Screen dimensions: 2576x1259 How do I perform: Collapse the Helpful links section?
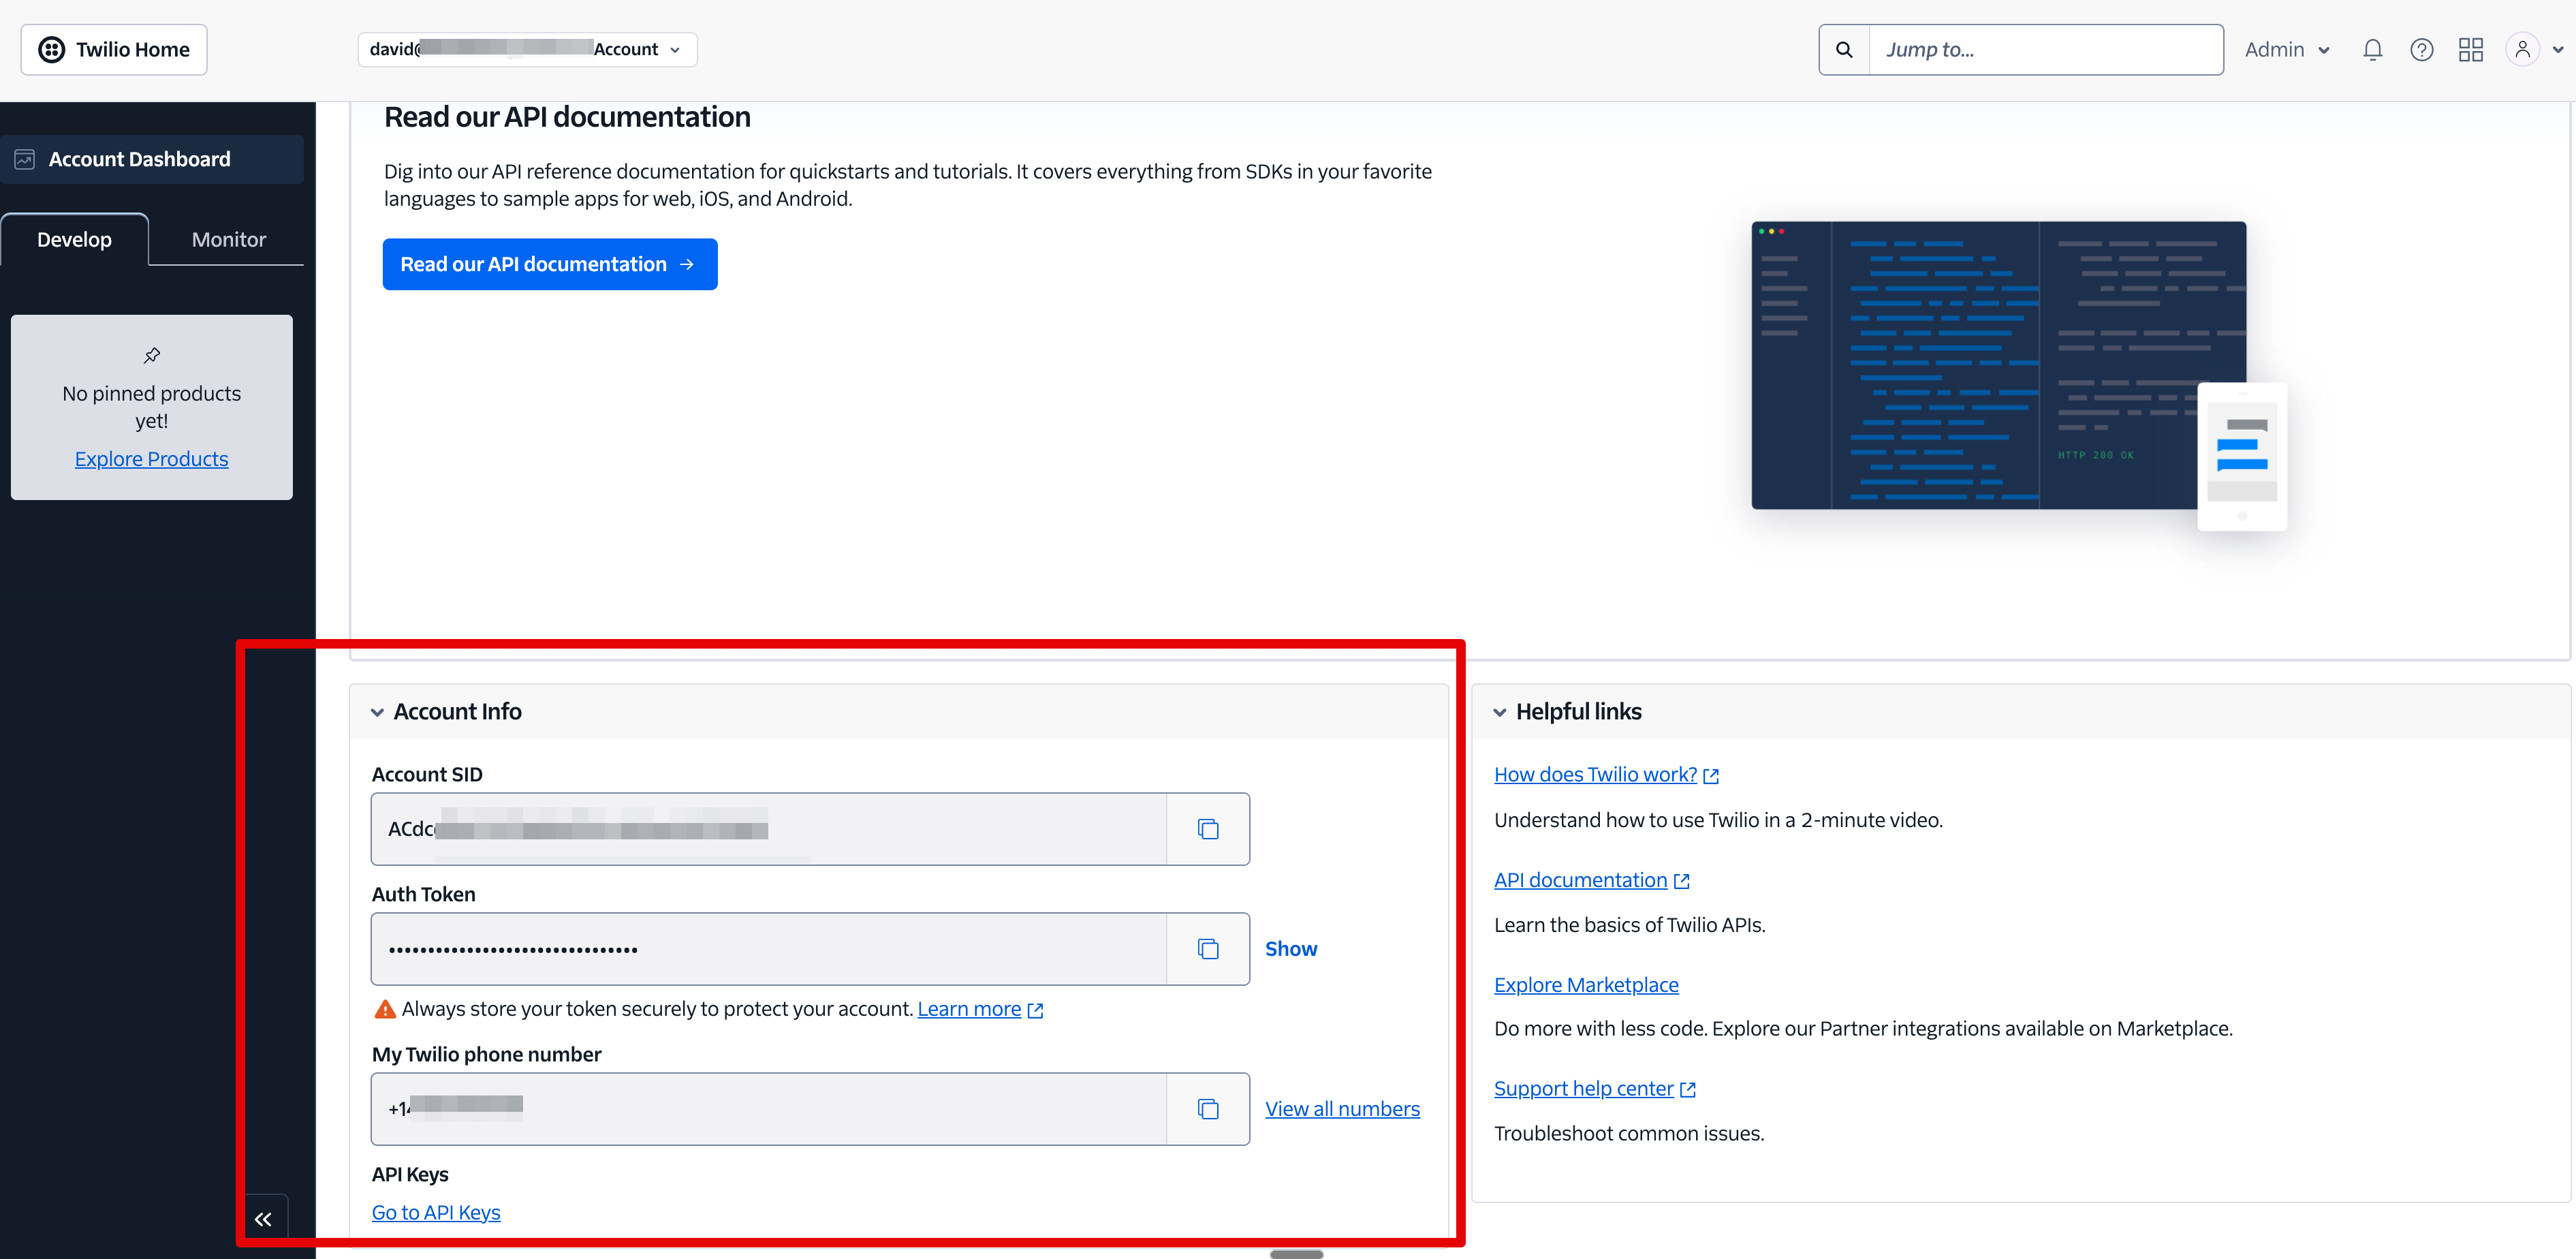[1500, 712]
